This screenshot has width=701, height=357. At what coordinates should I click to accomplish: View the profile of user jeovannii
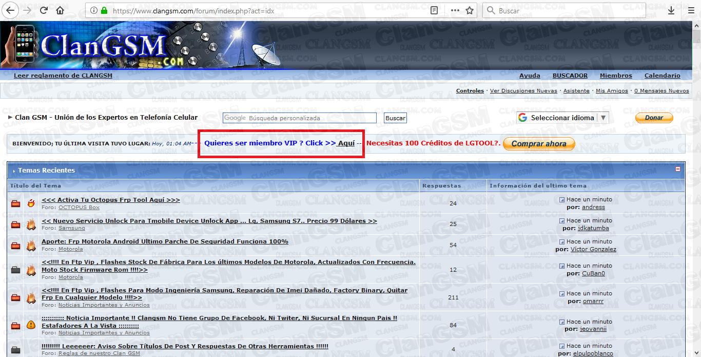coord(593,329)
